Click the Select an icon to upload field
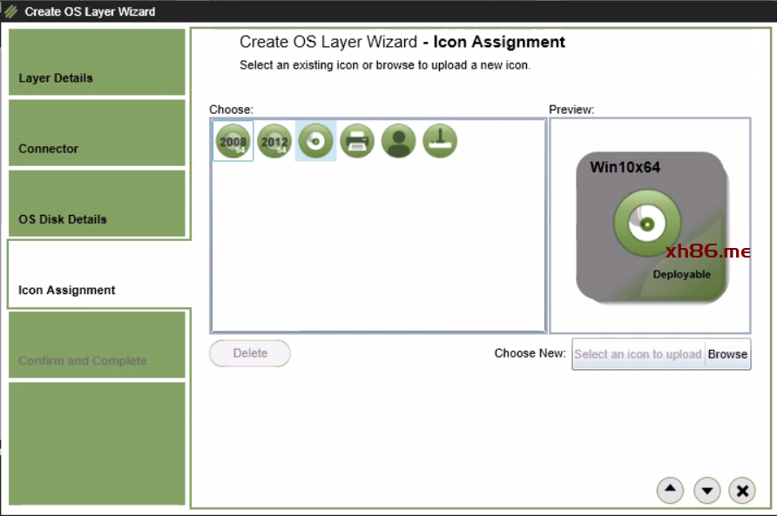 click(x=638, y=354)
